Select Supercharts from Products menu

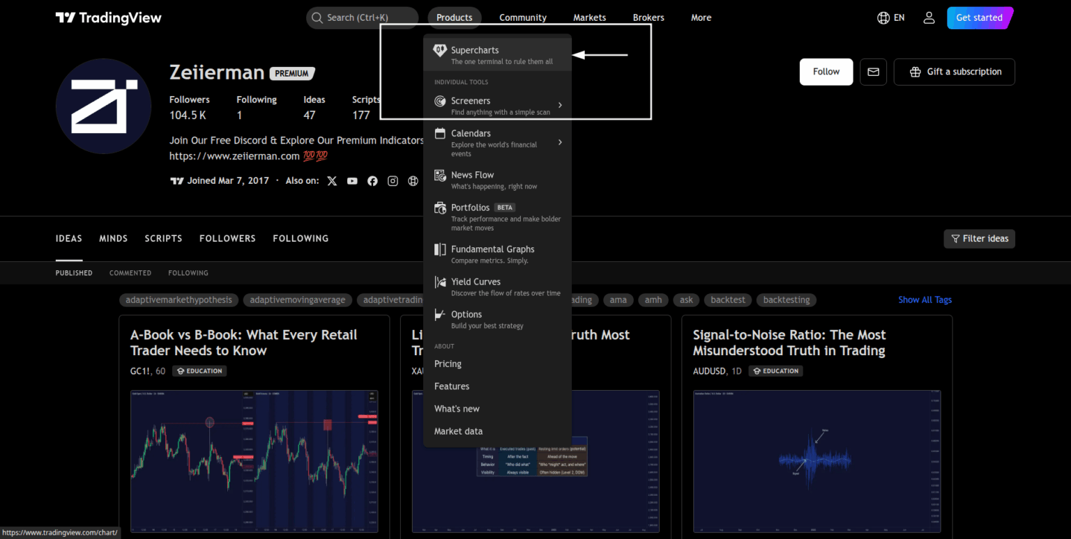coord(497,55)
